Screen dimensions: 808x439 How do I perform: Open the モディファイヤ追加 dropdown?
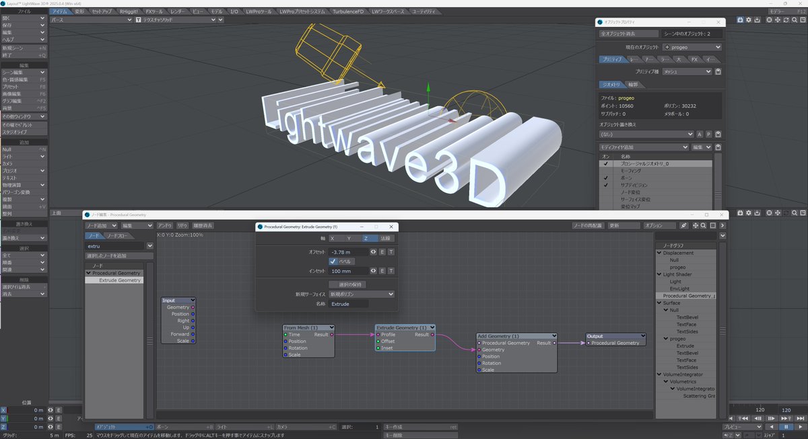click(x=644, y=147)
